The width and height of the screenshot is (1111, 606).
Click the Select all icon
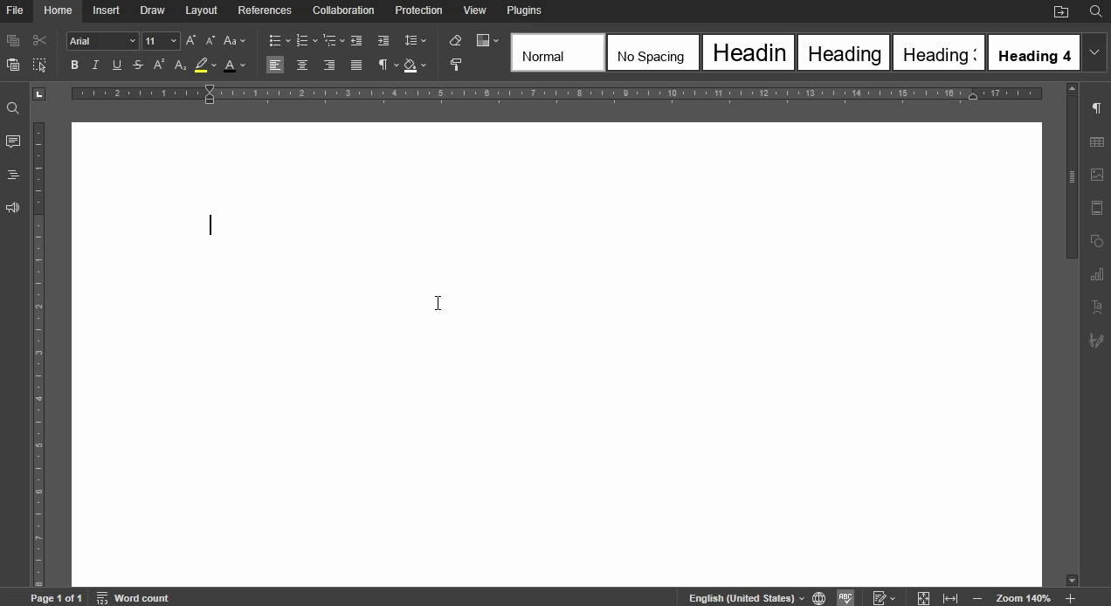tap(39, 65)
